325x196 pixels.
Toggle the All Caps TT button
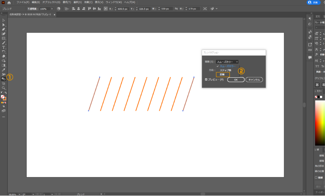click(x=317, y=66)
